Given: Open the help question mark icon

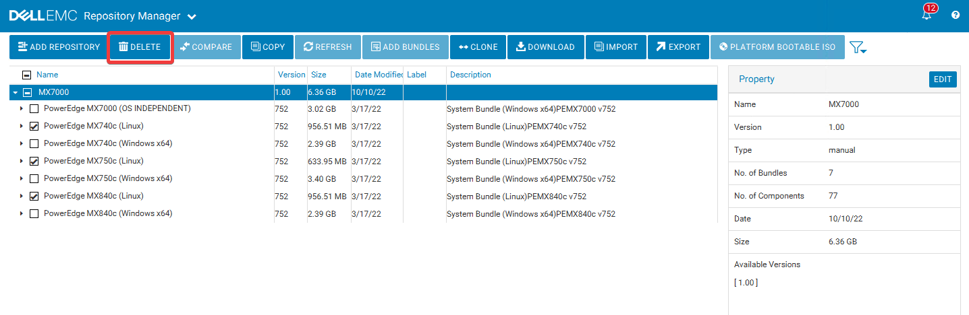Looking at the screenshot, I should [956, 15].
